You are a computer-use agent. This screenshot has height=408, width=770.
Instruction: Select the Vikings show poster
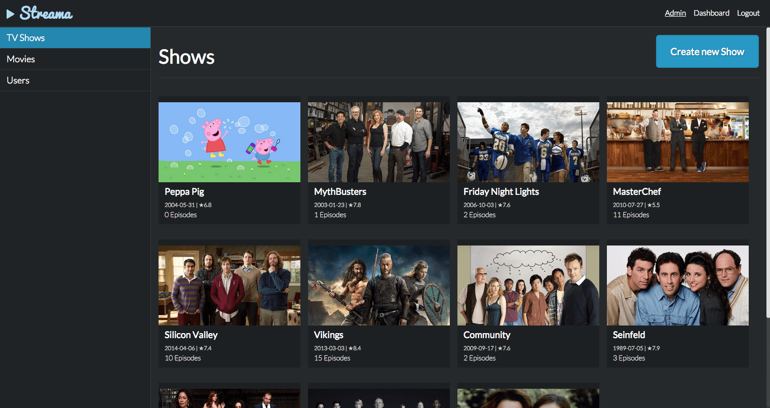click(379, 285)
